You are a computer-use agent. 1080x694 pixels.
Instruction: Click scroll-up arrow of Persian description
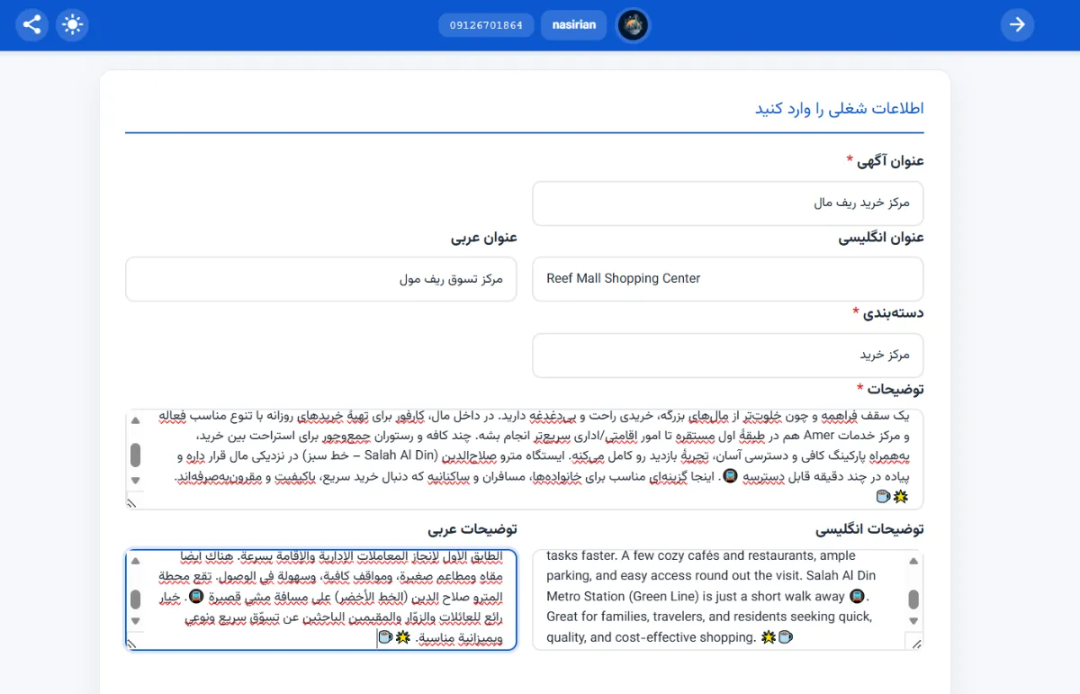[x=135, y=420]
